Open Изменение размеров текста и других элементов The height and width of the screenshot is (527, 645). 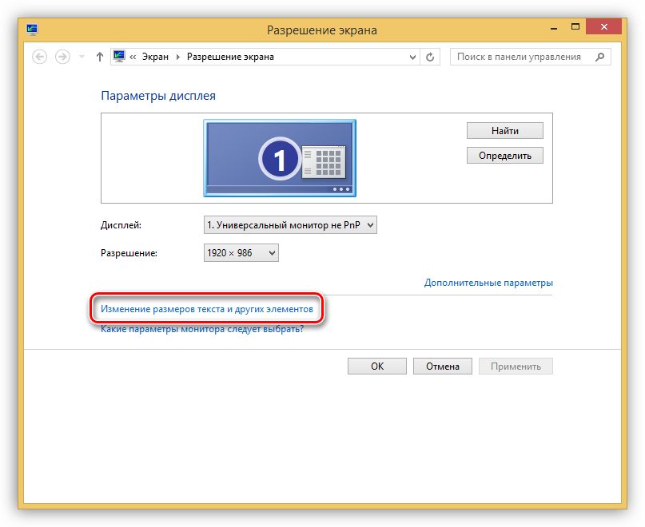207,307
